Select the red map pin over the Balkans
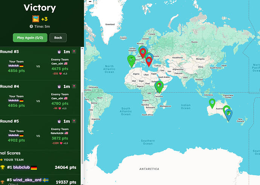This screenshot has height=185, width=260. coord(149,62)
